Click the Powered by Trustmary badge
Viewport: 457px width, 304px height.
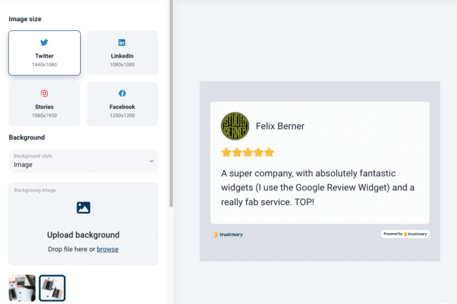[405, 234]
